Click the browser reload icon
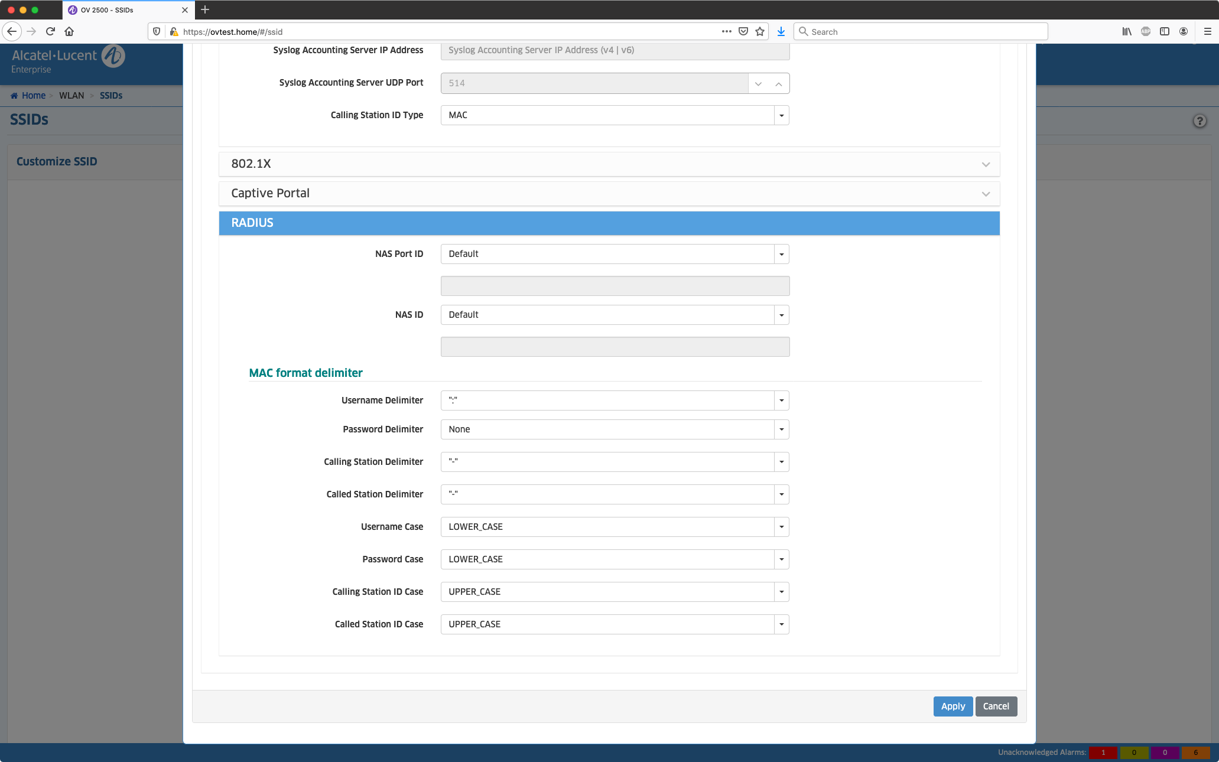Image resolution: width=1219 pixels, height=762 pixels. pyautogui.click(x=50, y=31)
